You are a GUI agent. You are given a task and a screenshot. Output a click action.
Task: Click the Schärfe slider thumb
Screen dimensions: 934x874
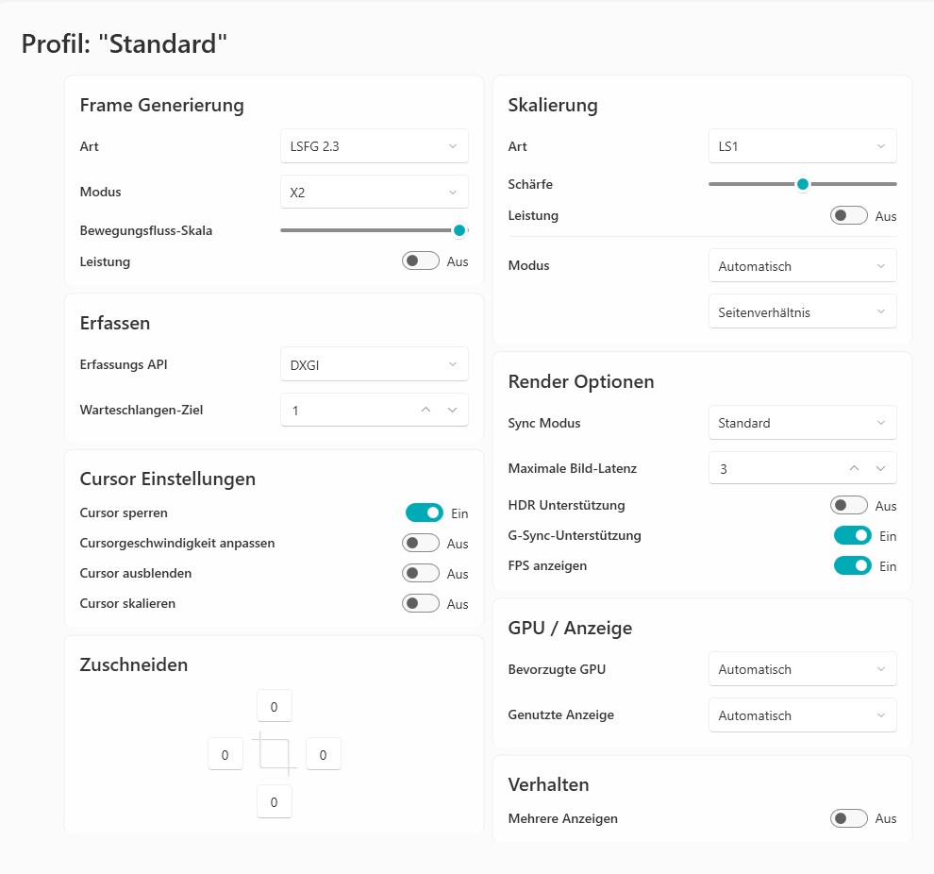click(803, 184)
